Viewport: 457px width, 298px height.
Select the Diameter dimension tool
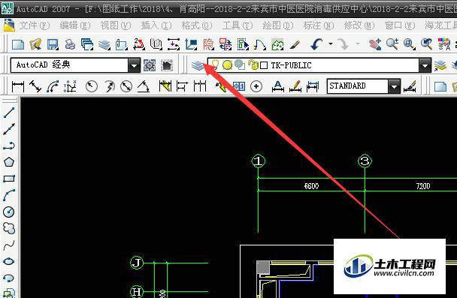coord(126,86)
